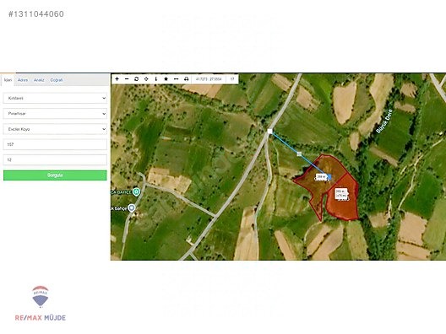The height and width of the screenshot is (334, 446).
Task: Open the Kırklareli province dropdown
Action: click(55, 98)
